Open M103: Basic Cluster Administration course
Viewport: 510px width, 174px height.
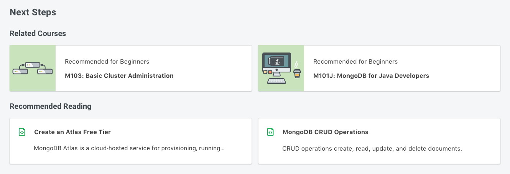pos(119,76)
